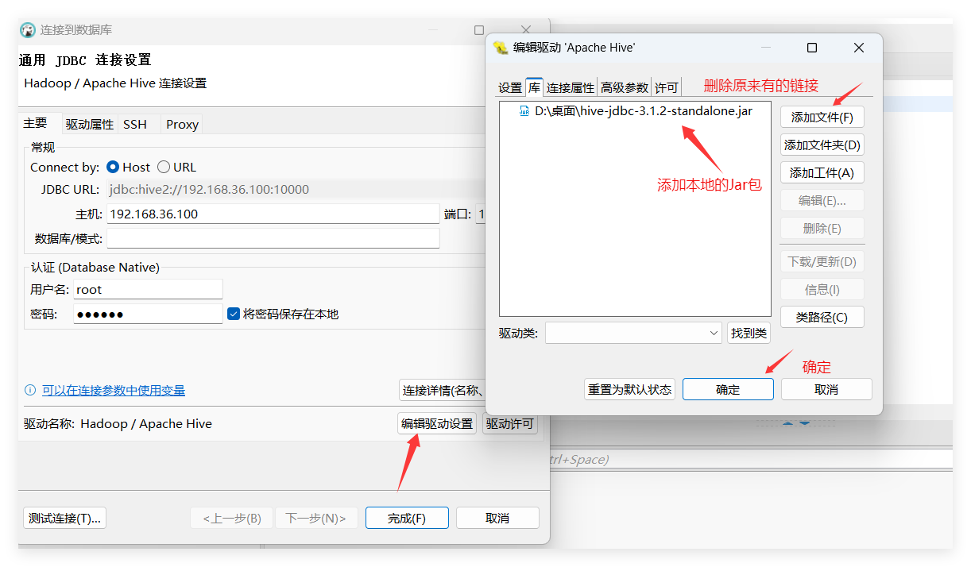Click 添加文件(F) button

point(822,117)
